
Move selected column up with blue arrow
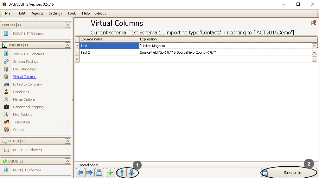click(x=122, y=173)
